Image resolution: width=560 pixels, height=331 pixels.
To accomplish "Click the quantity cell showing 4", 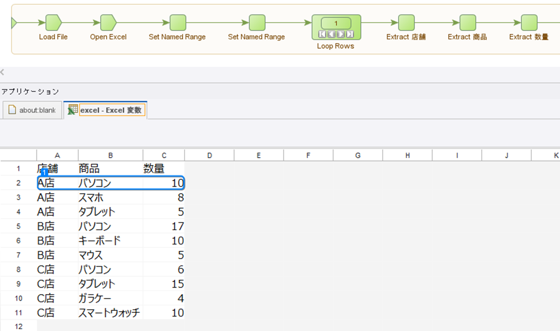I will click(x=164, y=298).
